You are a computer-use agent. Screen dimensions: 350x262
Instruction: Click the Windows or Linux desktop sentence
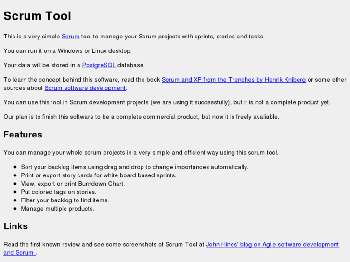67,51
